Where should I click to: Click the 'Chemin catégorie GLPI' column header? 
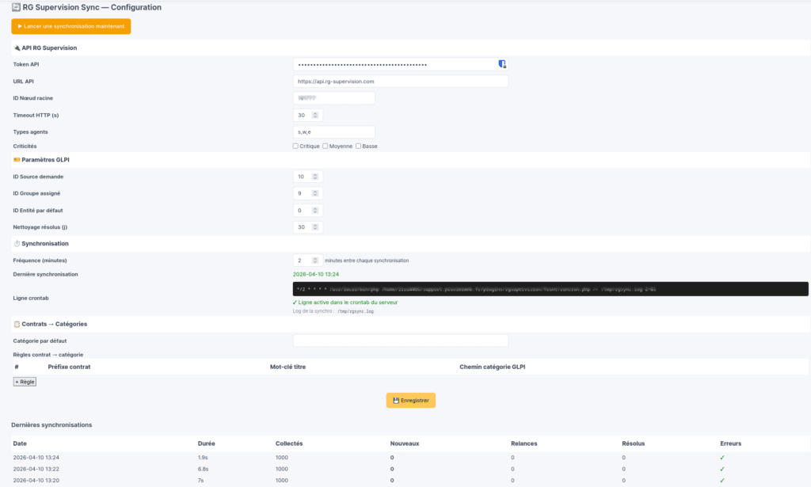[x=493, y=367]
